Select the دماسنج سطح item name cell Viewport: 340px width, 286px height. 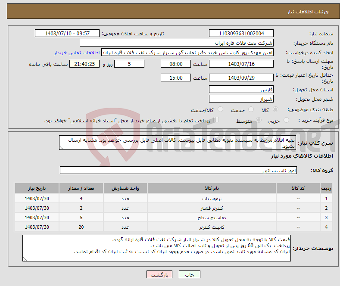click(x=212, y=218)
